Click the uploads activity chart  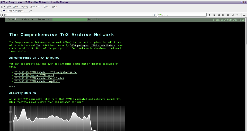[67, 118]
